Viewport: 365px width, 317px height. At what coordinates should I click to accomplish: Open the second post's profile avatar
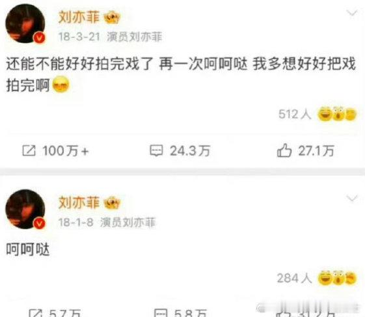tap(25, 209)
